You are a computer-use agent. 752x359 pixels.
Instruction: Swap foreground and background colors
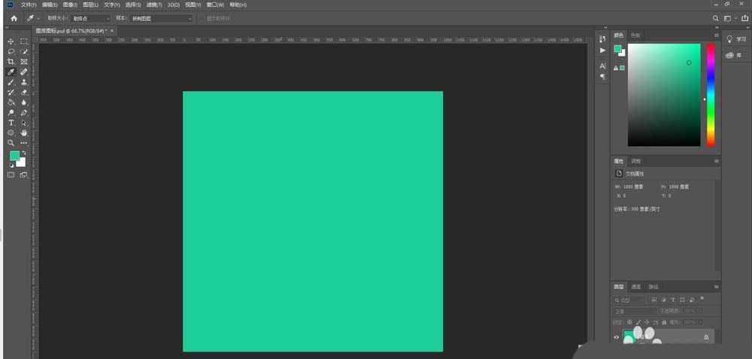pyautogui.click(x=24, y=153)
